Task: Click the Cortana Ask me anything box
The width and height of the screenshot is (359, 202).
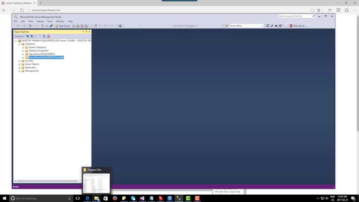Action: coord(41,198)
